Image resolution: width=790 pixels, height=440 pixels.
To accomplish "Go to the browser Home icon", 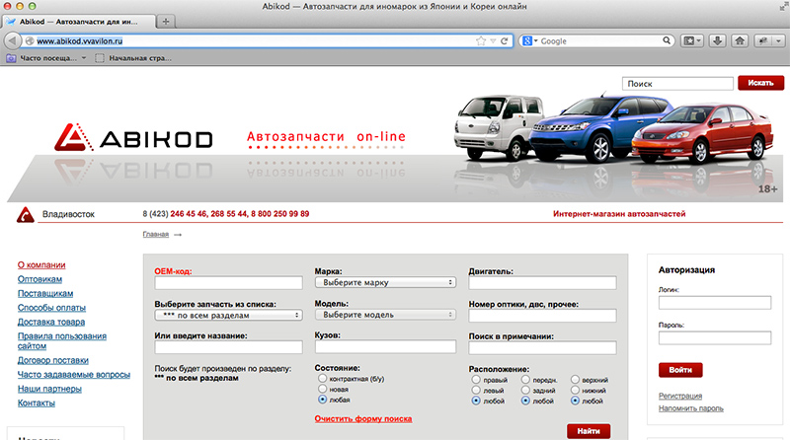I will point(740,41).
